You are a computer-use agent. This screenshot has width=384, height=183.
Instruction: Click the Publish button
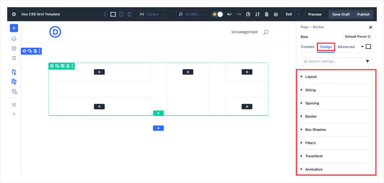click(x=363, y=14)
